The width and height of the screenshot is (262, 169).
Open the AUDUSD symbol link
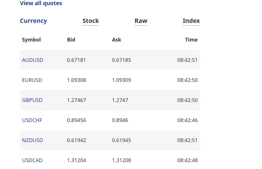point(33,60)
